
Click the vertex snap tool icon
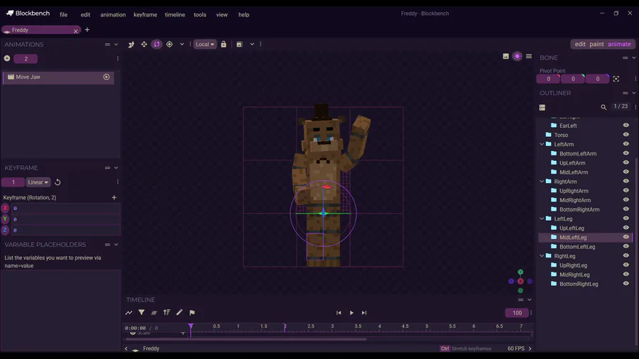[131, 45]
